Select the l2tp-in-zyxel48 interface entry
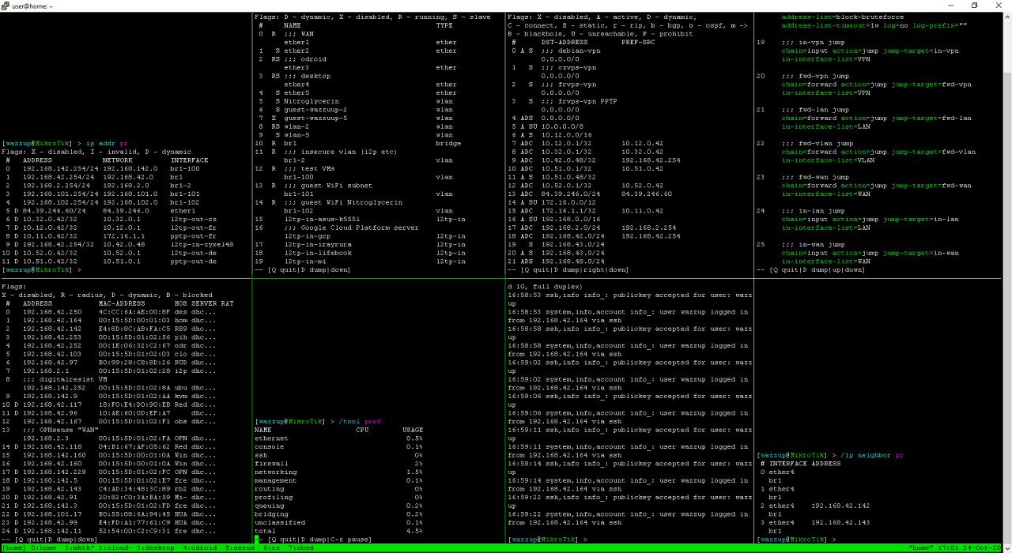The height and width of the screenshot is (553, 1012). click(x=202, y=245)
